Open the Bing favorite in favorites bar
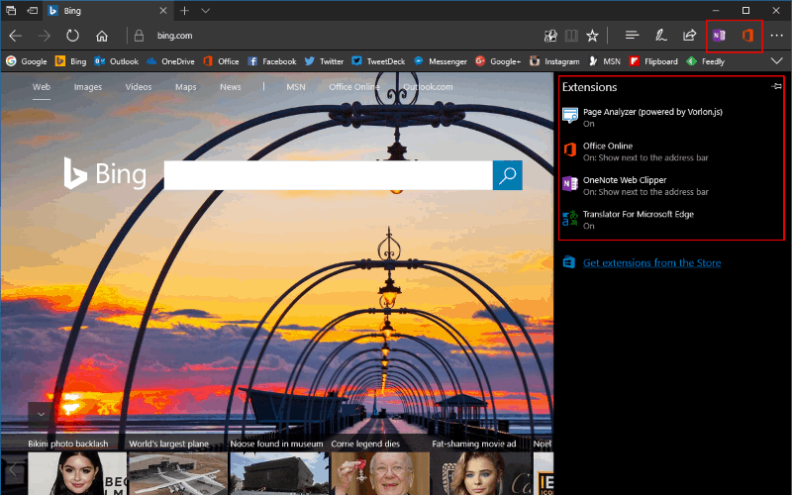 70,61
